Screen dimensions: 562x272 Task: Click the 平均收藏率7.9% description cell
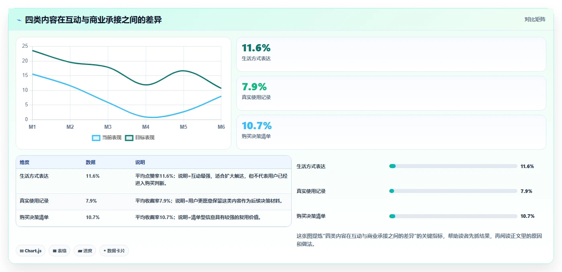(x=209, y=201)
